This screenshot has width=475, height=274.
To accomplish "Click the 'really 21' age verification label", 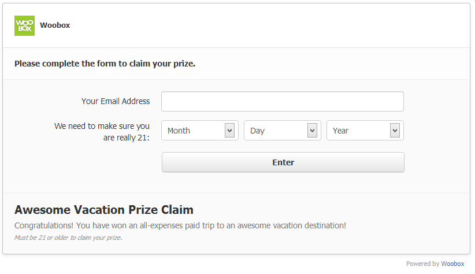I will (102, 132).
